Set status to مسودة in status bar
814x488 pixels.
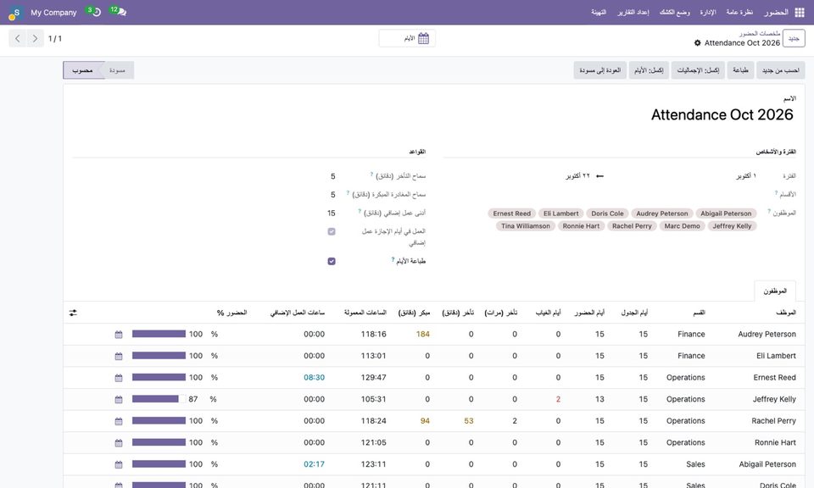click(118, 70)
